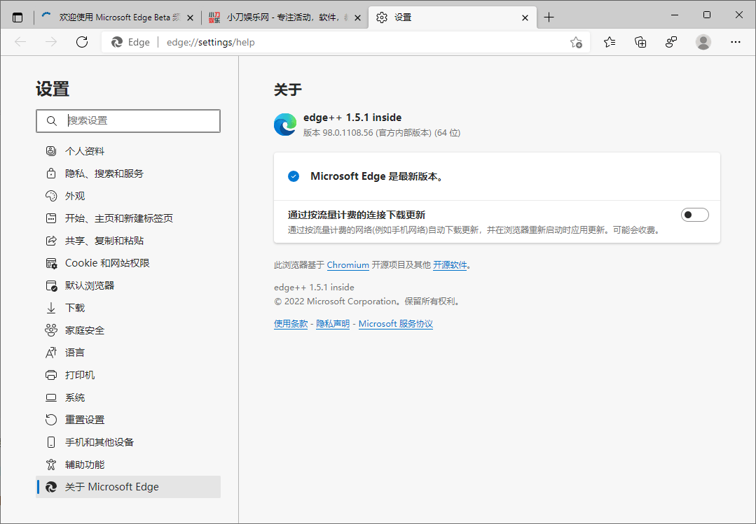Open the 开源软件 link
The image size is (756, 524).
(450, 265)
